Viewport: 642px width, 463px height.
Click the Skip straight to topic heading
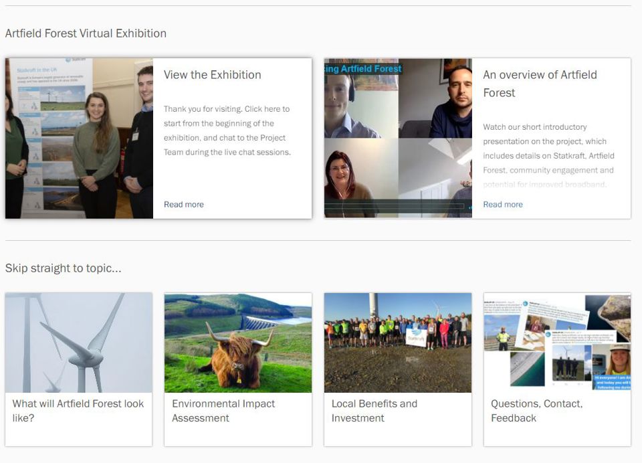pyautogui.click(x=64, y=268)
